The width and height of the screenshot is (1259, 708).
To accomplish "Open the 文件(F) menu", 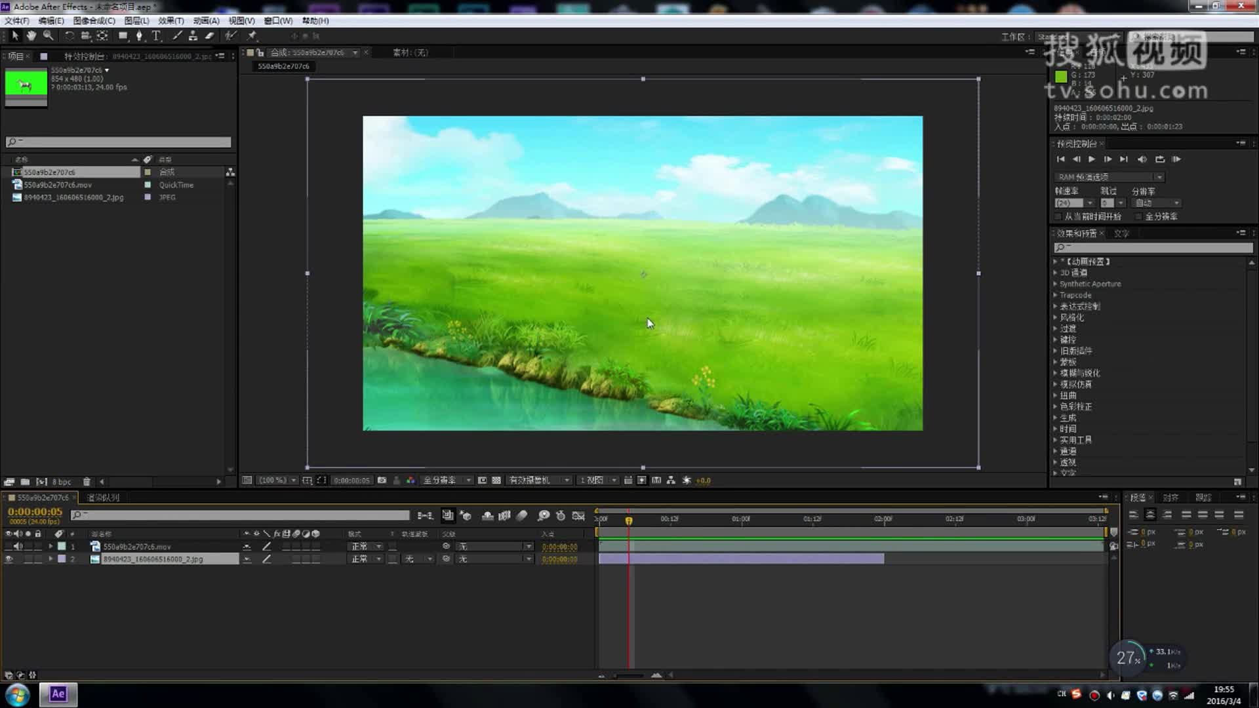I will pyautogui.click(x=16, y=21).
